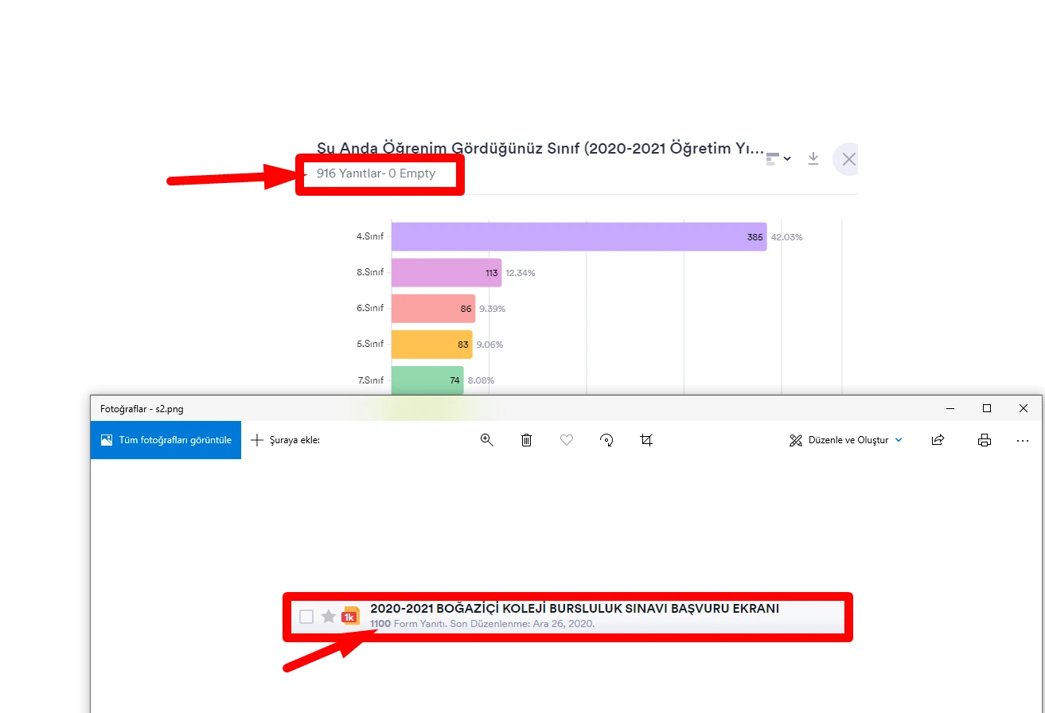Click Tüm fotoğrafları görüntüle
This screenshot has height=713, width=1045.
pyautogui.click(x=166, y=440)
